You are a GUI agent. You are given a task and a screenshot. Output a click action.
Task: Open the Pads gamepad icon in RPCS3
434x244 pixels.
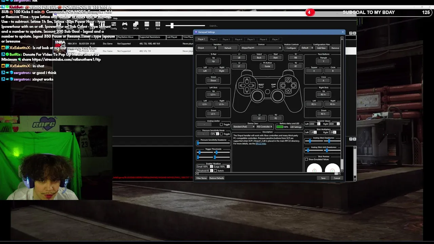coord(125,25)
